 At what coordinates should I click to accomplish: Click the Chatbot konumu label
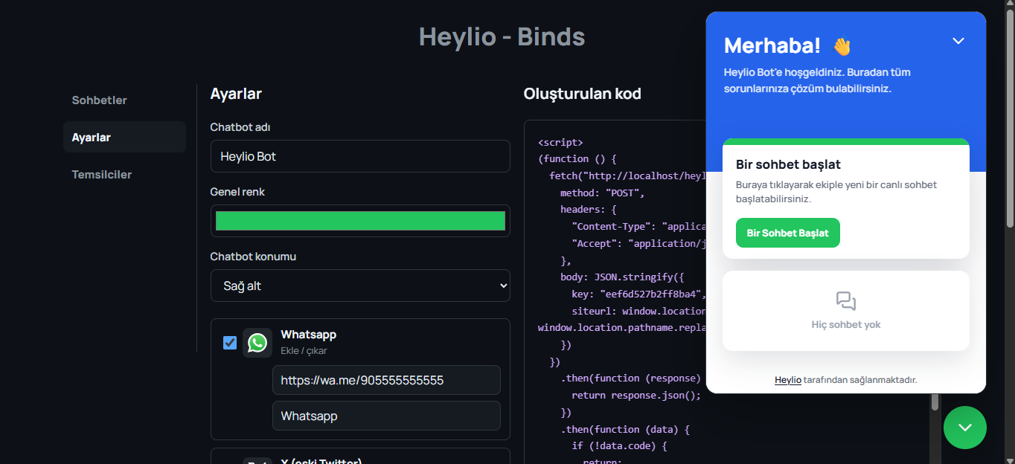point(253,257)
